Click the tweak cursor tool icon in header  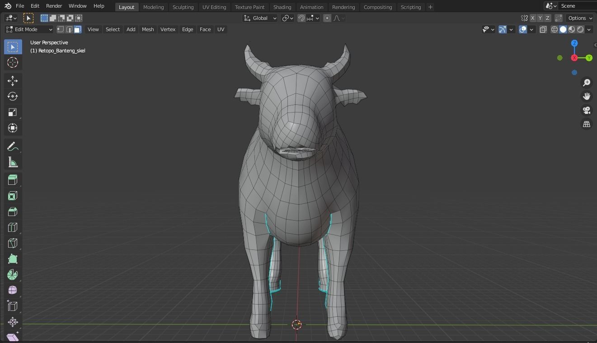point(28,18)
